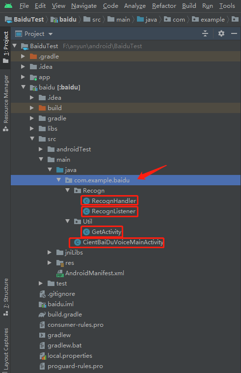
Task: Collapse the baidu module tree
Action: (x=23, y=87)
